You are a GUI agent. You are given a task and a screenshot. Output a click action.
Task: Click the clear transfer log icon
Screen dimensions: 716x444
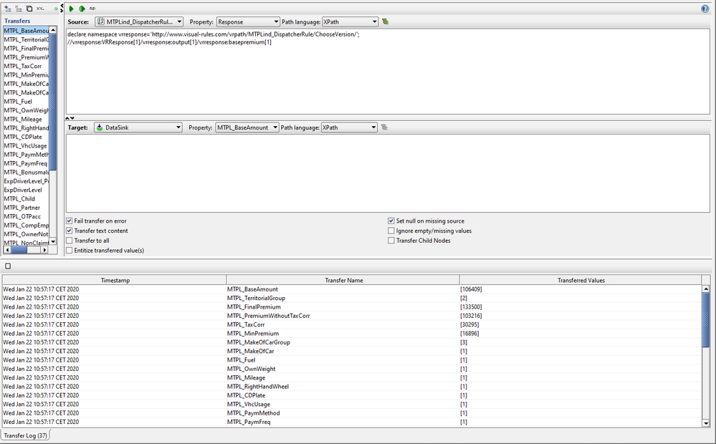pyautogui.click(x=8, y=266)
